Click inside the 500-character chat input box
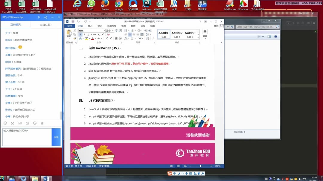The height and width of the screenshot is (181, 323). pyautogui.click(x=27, y=137)
